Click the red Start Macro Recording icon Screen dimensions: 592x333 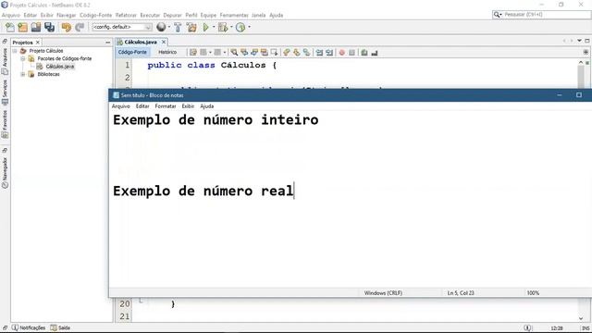click(x=342, y=53)
